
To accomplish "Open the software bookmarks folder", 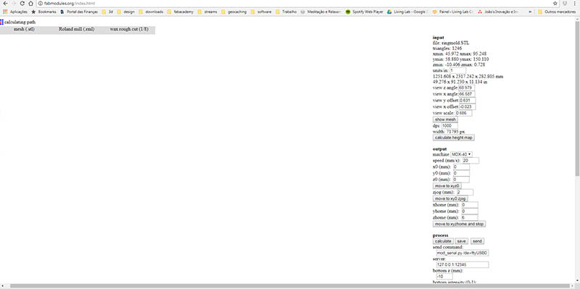I will point(261,12).
